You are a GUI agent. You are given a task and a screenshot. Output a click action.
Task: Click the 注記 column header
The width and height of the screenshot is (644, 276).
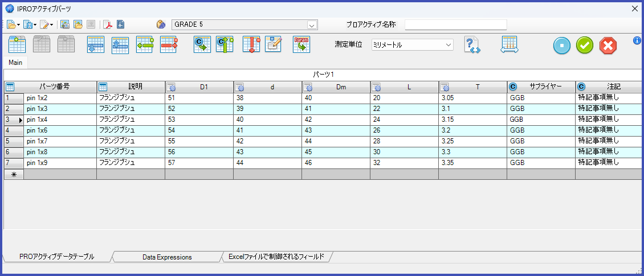(609, 86)
